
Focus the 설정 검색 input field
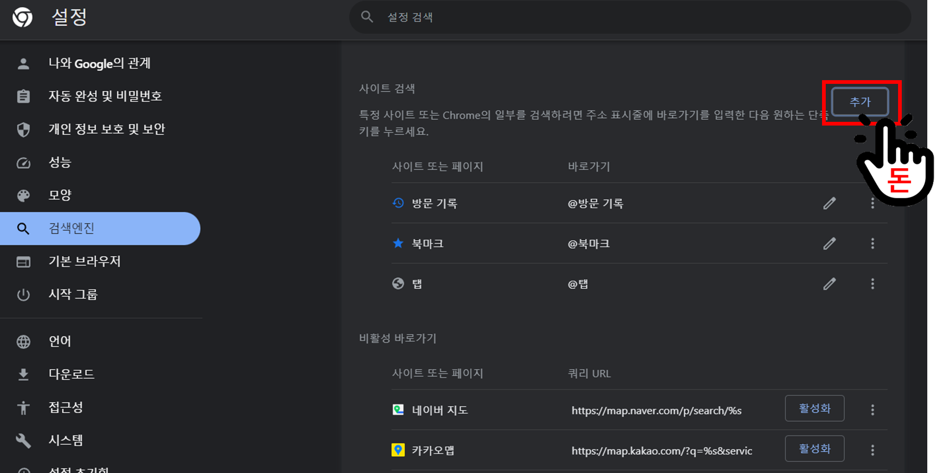[x=630, y=17]
